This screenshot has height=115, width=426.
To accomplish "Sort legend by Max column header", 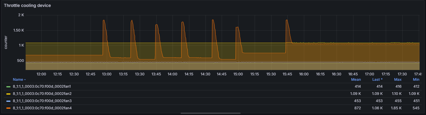I will tap(398, 80).
